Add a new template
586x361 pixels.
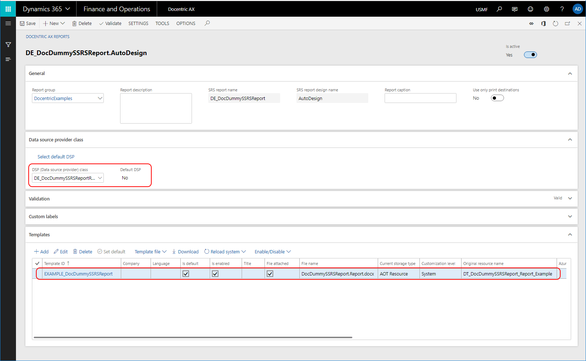coord(41,252)
